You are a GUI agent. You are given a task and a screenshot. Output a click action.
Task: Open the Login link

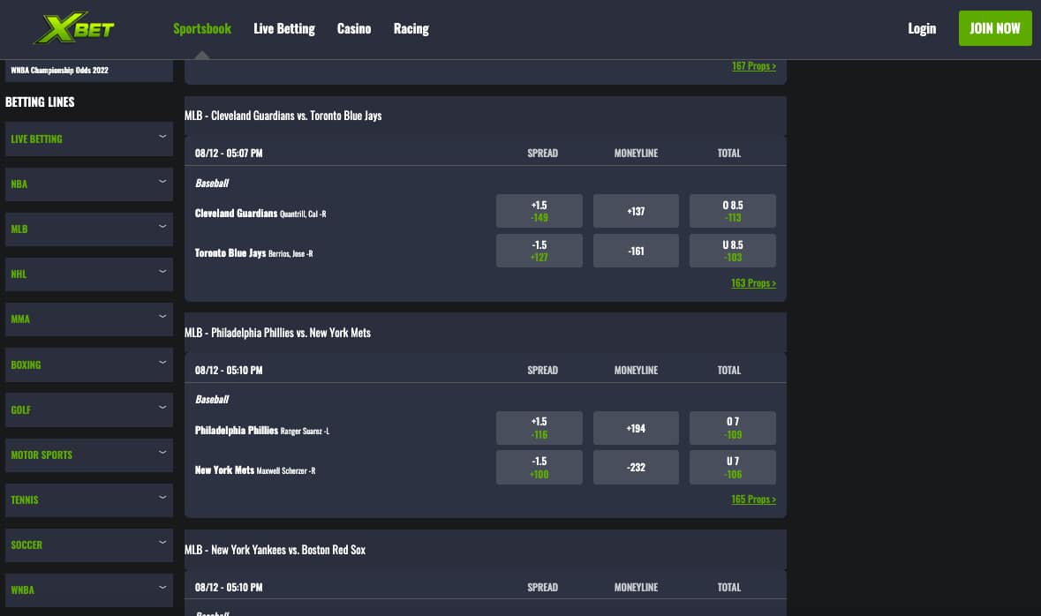point(922,28)
